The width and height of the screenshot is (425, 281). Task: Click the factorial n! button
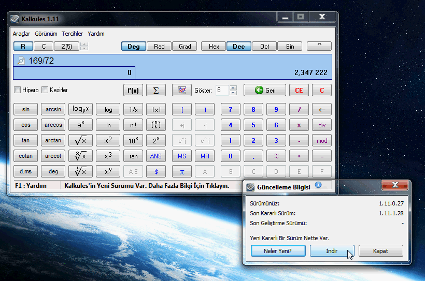[133, 125]
